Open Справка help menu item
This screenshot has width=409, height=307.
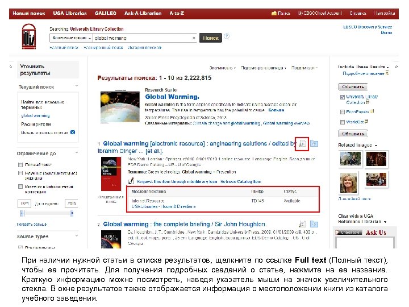pyautogui.click(x=358, y=13)
